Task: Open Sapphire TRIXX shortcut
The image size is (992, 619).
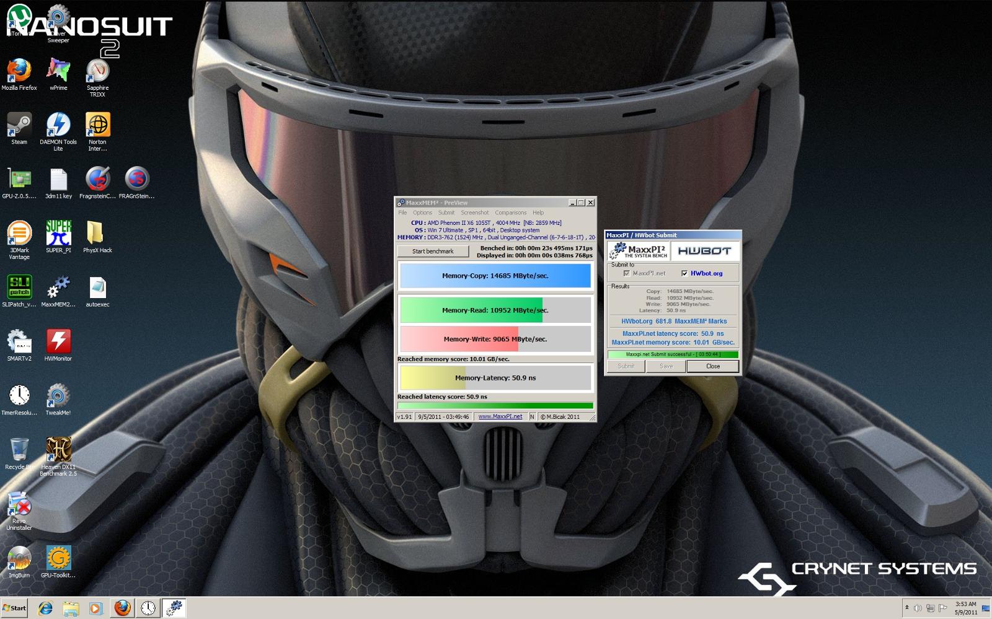Action: tap(97, 77)
